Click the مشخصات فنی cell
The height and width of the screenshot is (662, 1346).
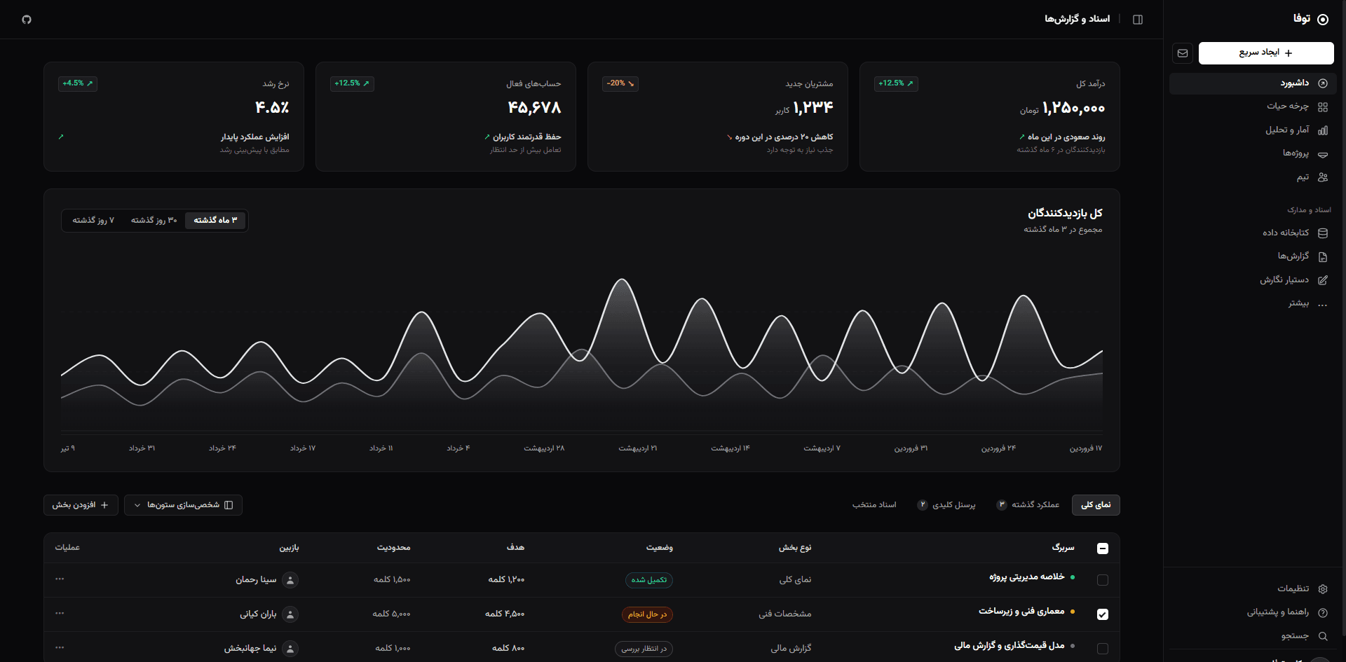point(785,614)
